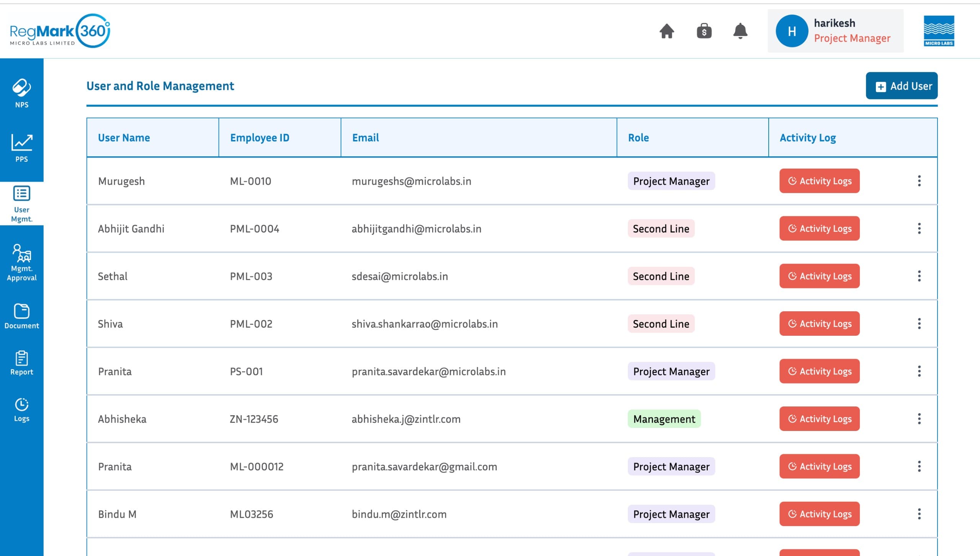
Task: Open three-dot menu for Abhijit Gandhi
Action: (x=919, y=229)
